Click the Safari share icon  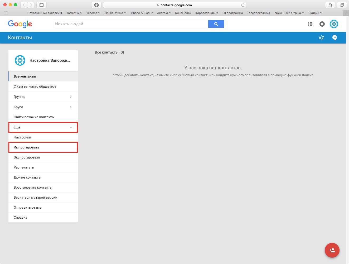point(330,5)
